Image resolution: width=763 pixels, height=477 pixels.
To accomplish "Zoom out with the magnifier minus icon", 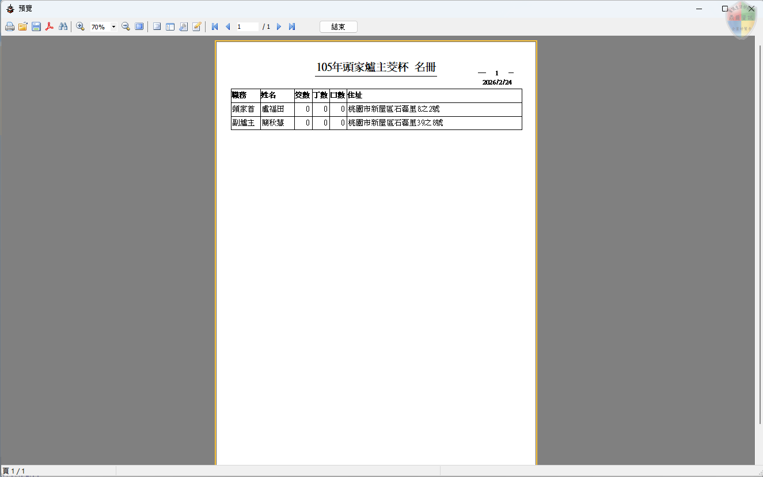I will (x=126, y=26).
